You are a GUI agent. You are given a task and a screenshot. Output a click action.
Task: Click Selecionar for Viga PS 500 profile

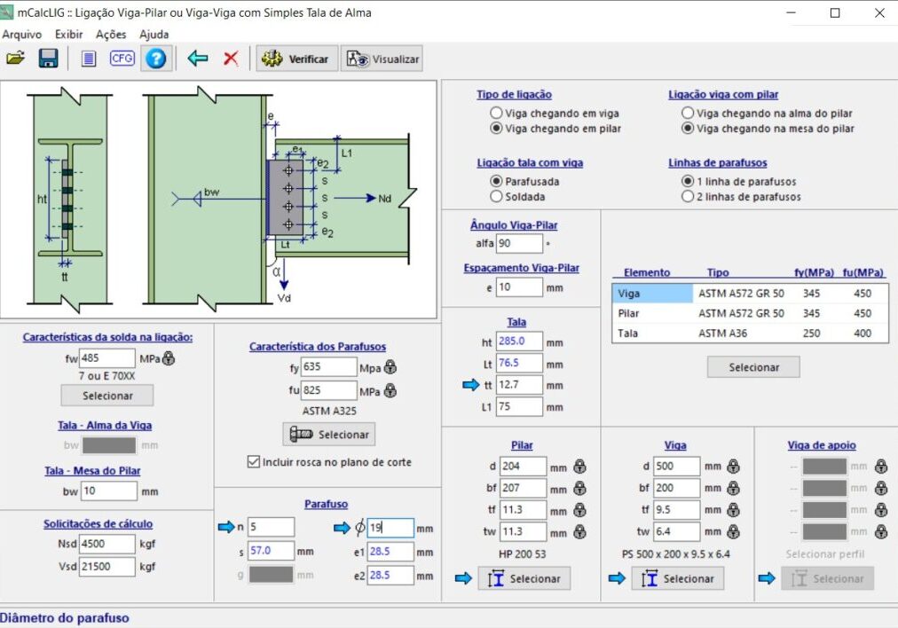pyautogui.click(x=678, y=578)
